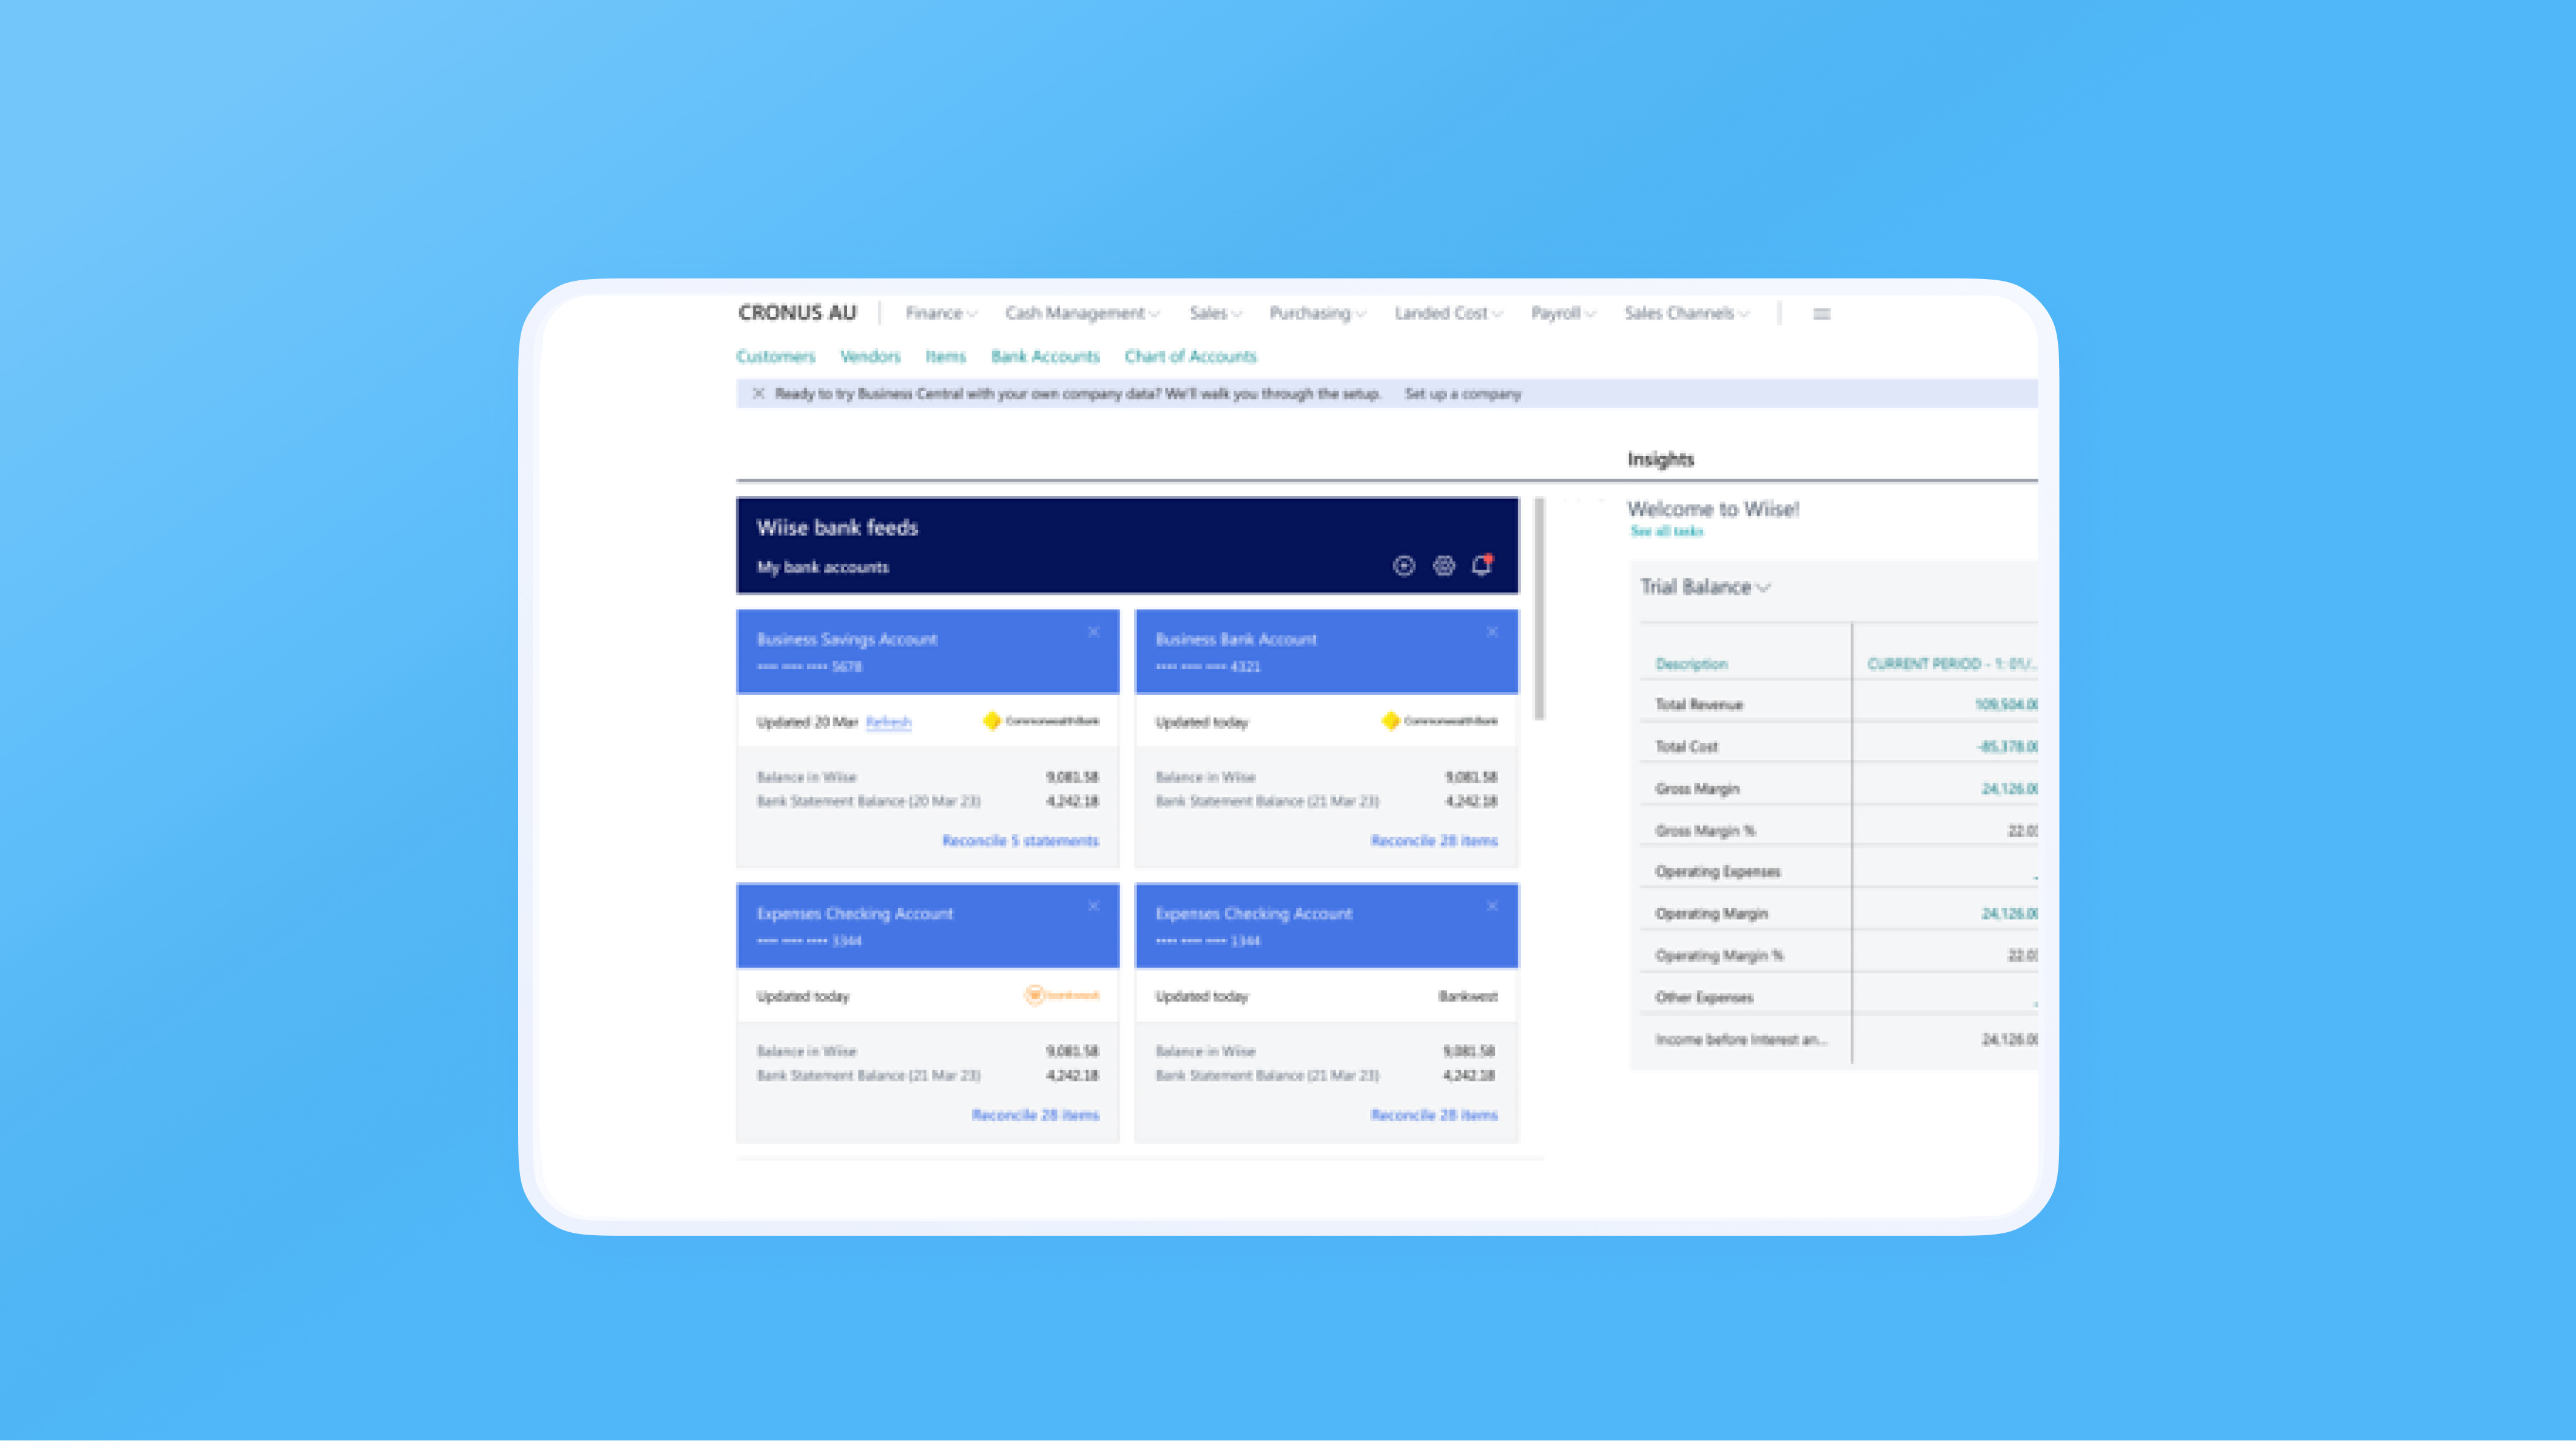Click Refresh on Business Savings Account

[x=888, y=722]
